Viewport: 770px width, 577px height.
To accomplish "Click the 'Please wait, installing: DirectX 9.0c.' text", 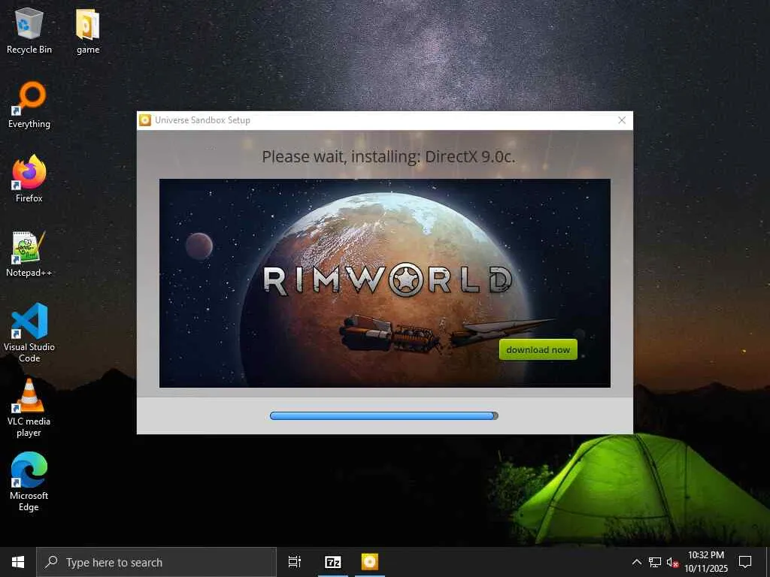I will [389, 156].
